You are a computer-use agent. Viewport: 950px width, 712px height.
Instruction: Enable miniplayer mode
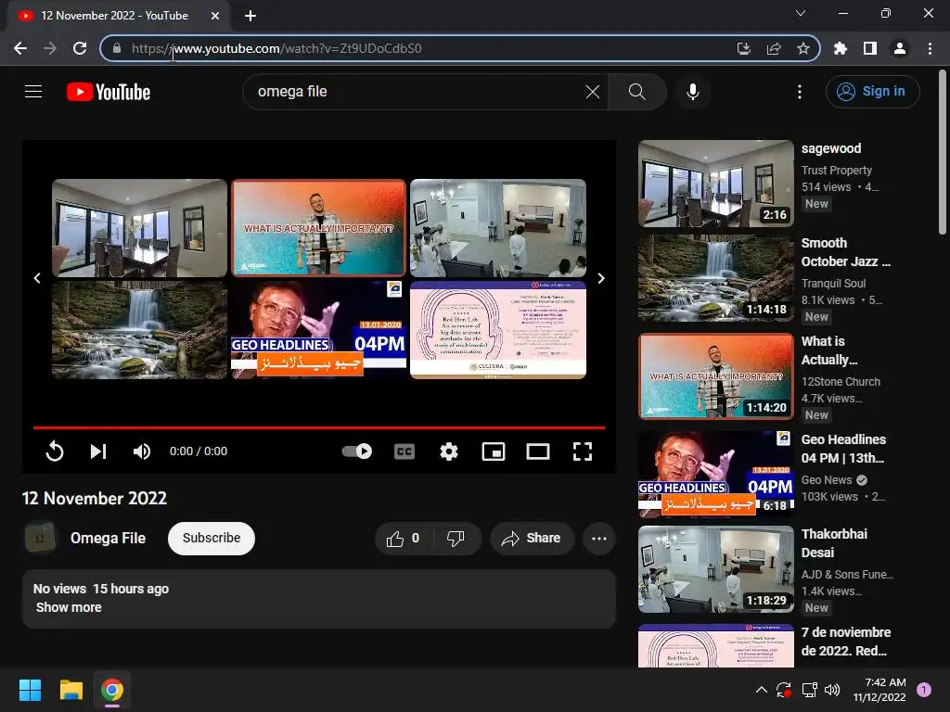494,451
